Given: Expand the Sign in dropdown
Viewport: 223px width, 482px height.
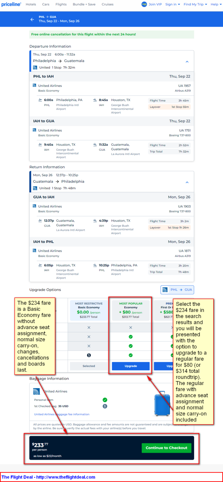Looking at the screenshot, I should click(173, 4).
